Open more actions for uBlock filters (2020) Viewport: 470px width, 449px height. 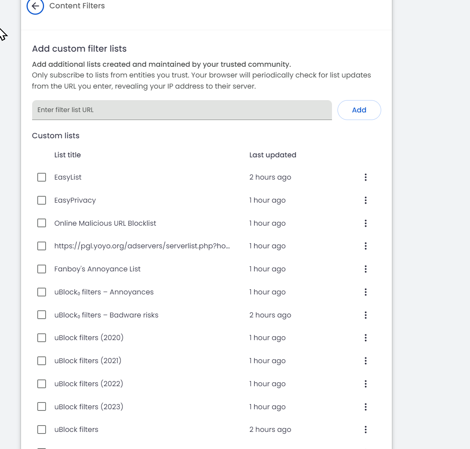coord(365,338)
